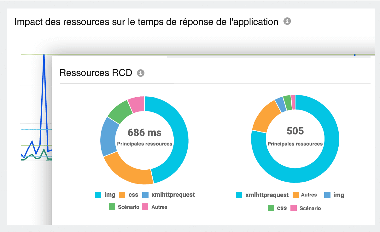
Task: Click the Ressources RCD panel title
Action: pos(96,73)
